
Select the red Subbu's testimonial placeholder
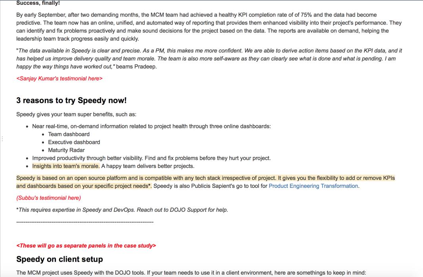pyautogui.click(x=49, y=198)
